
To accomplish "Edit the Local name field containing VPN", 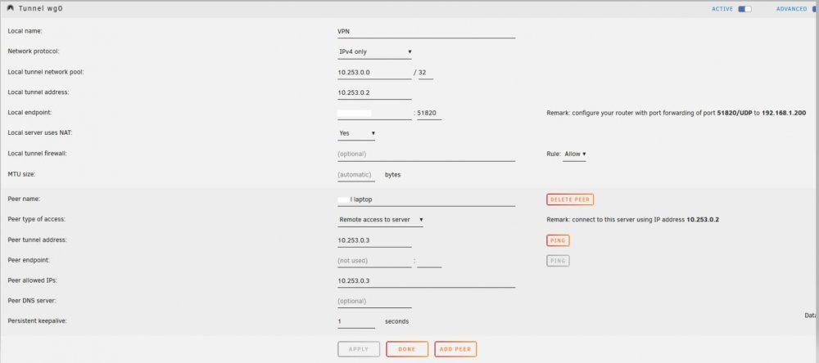I will (x=426, y=31).
